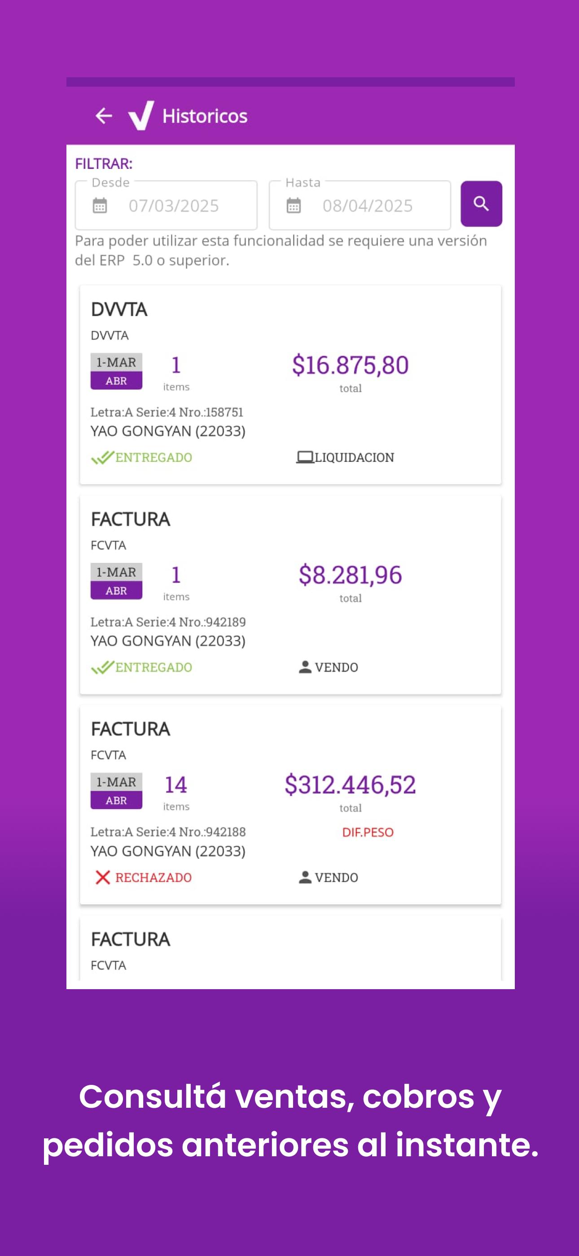Tap the green ENTREGADO double-check on DVVTA card
This screenshot has height=1256, width=579.
(x=103, y=457)
